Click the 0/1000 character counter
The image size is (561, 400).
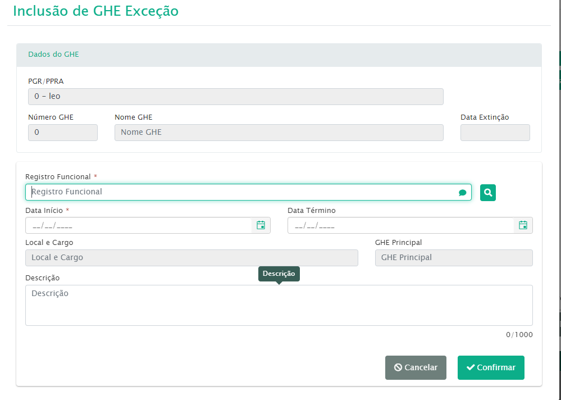[x=519, y=335]
